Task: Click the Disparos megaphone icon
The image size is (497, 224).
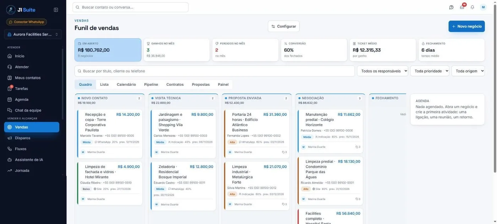Action: point(10,138)
